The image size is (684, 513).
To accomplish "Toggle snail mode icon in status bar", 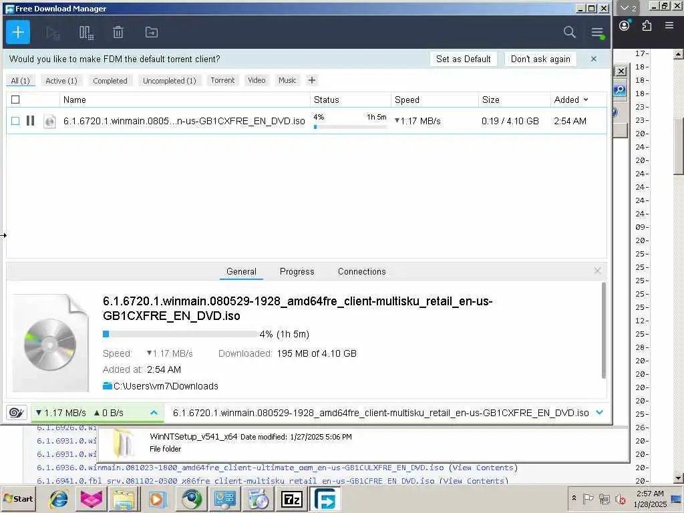I will 17,412.
